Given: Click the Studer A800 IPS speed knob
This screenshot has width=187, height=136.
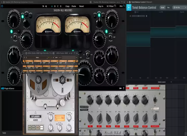Looking at the screenshot, I should click(60, 127).
